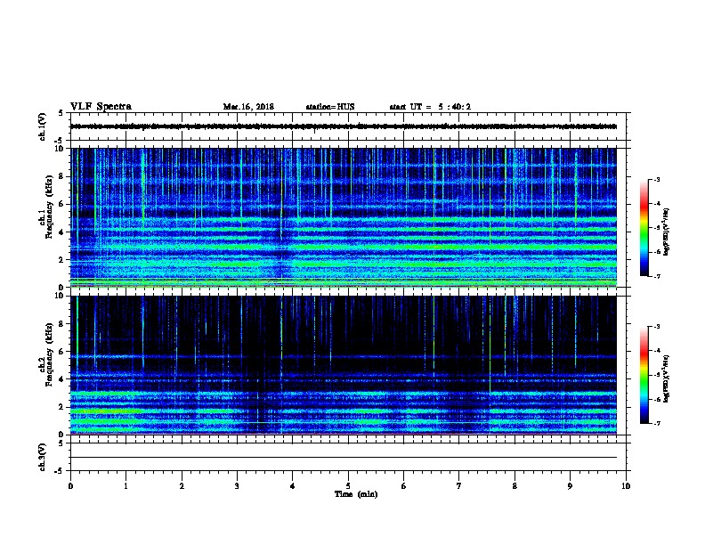Click the 'ch.3(V)' axis label
The height and width of the screenshot is (545, 705).
point(42,457)
